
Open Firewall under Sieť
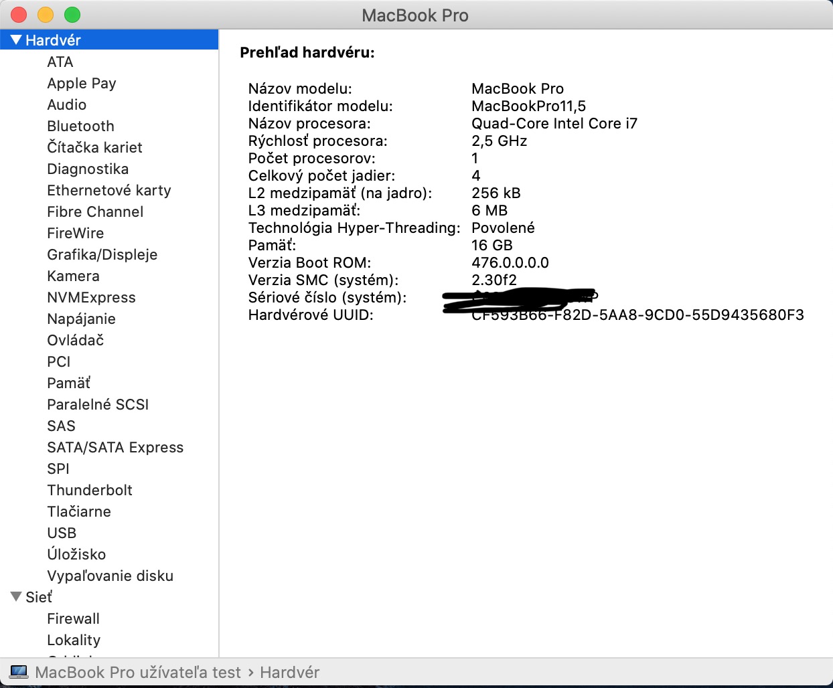click(73, 618)
